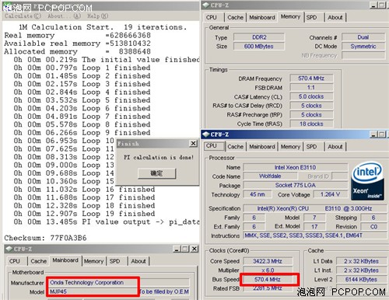Viewport: 389px width, 300px height.
Task: Click Bus Speed value 570.4 MHz
Action: coord(268,279)
